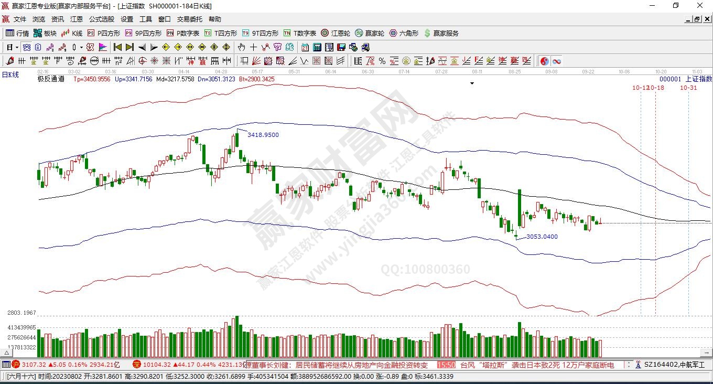The height and width of the screenshot is (384, 713).
Task: Toggle the crosshair cursor tool
Action: pyautogui.click(x=253, y=47)
